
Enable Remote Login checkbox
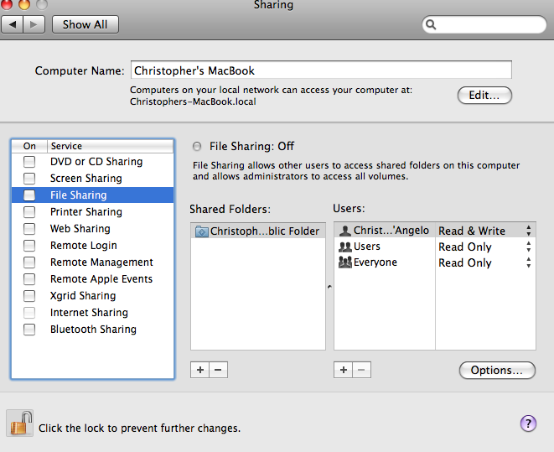point(29,245)
